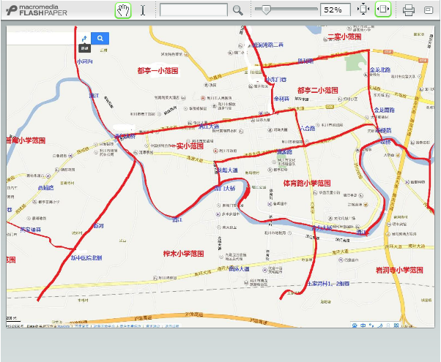441x362 pixels.
Task: Select the hand pan tool
Action: coord(122,10)
